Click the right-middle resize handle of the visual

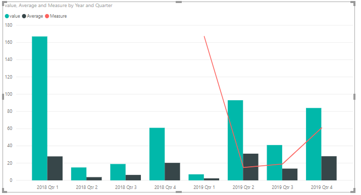(354, 97)
